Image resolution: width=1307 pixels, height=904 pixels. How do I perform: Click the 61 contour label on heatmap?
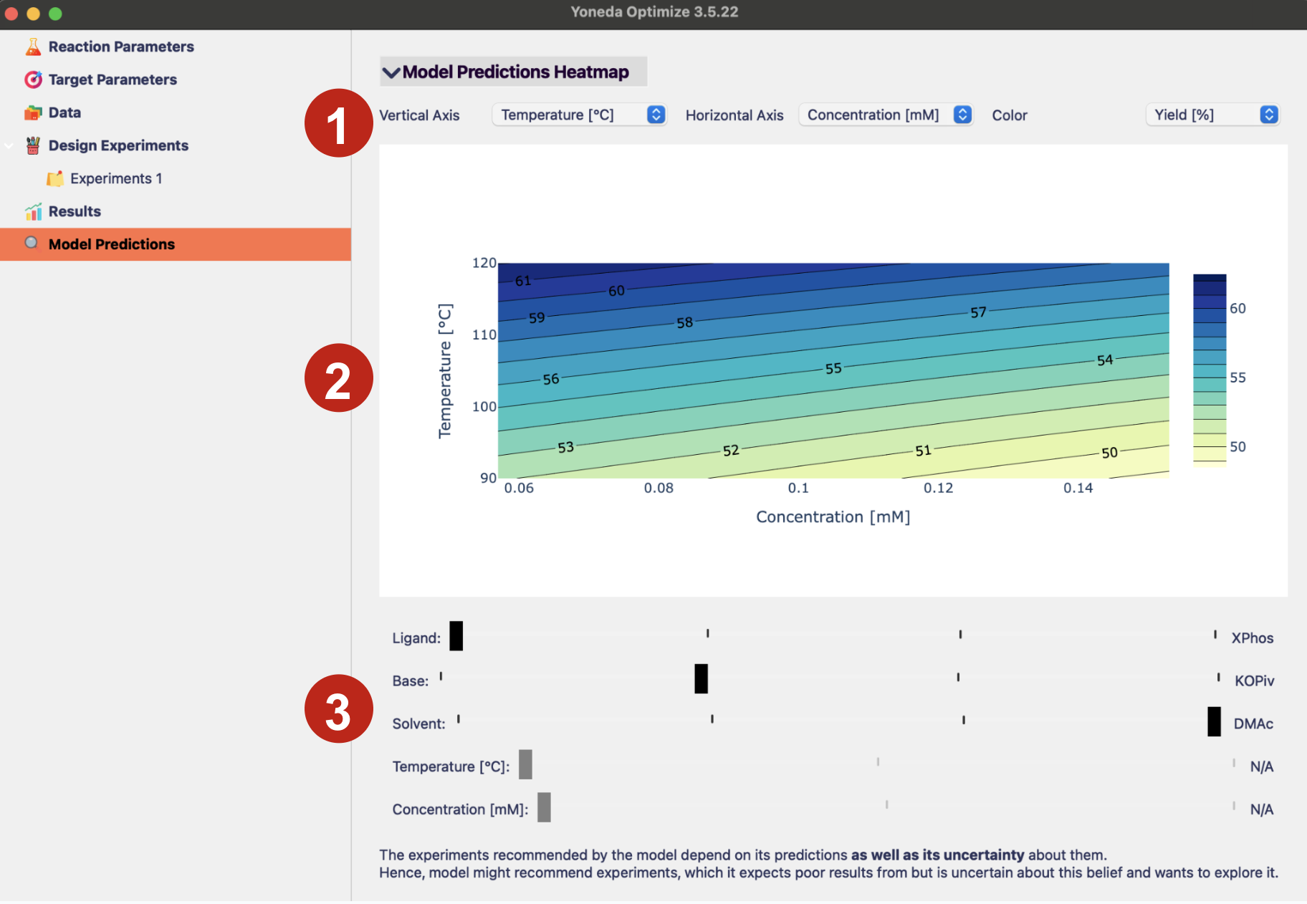[523, 281]
